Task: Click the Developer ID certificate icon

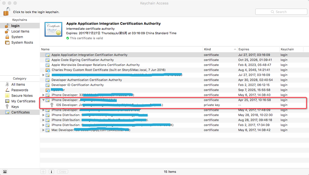Action: (x=48, y=85)
